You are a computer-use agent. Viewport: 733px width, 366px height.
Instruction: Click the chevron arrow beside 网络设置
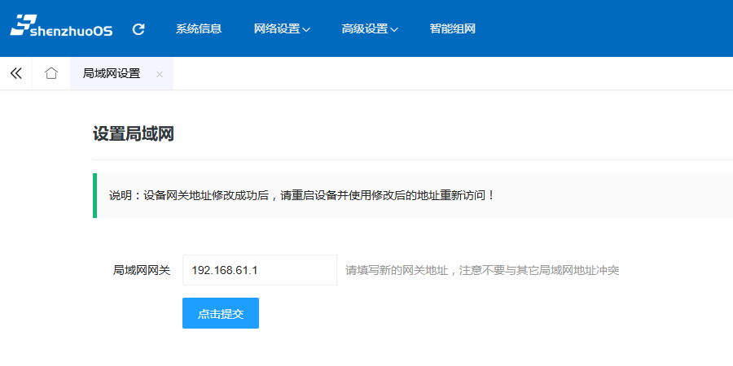(306, 30)
